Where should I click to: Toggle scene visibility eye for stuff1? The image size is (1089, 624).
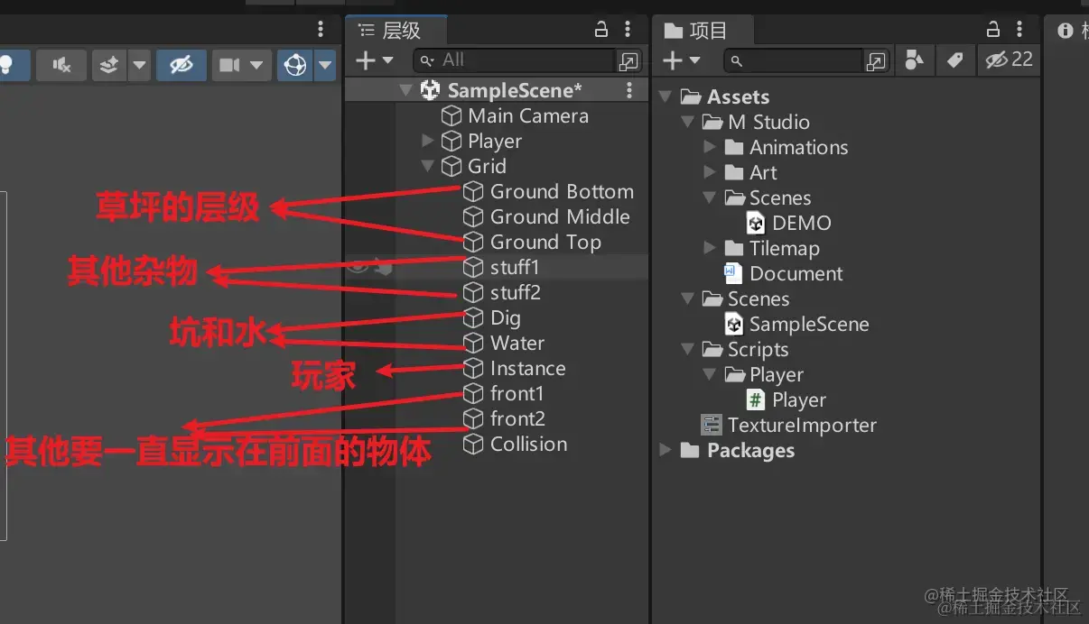(358, 267)
